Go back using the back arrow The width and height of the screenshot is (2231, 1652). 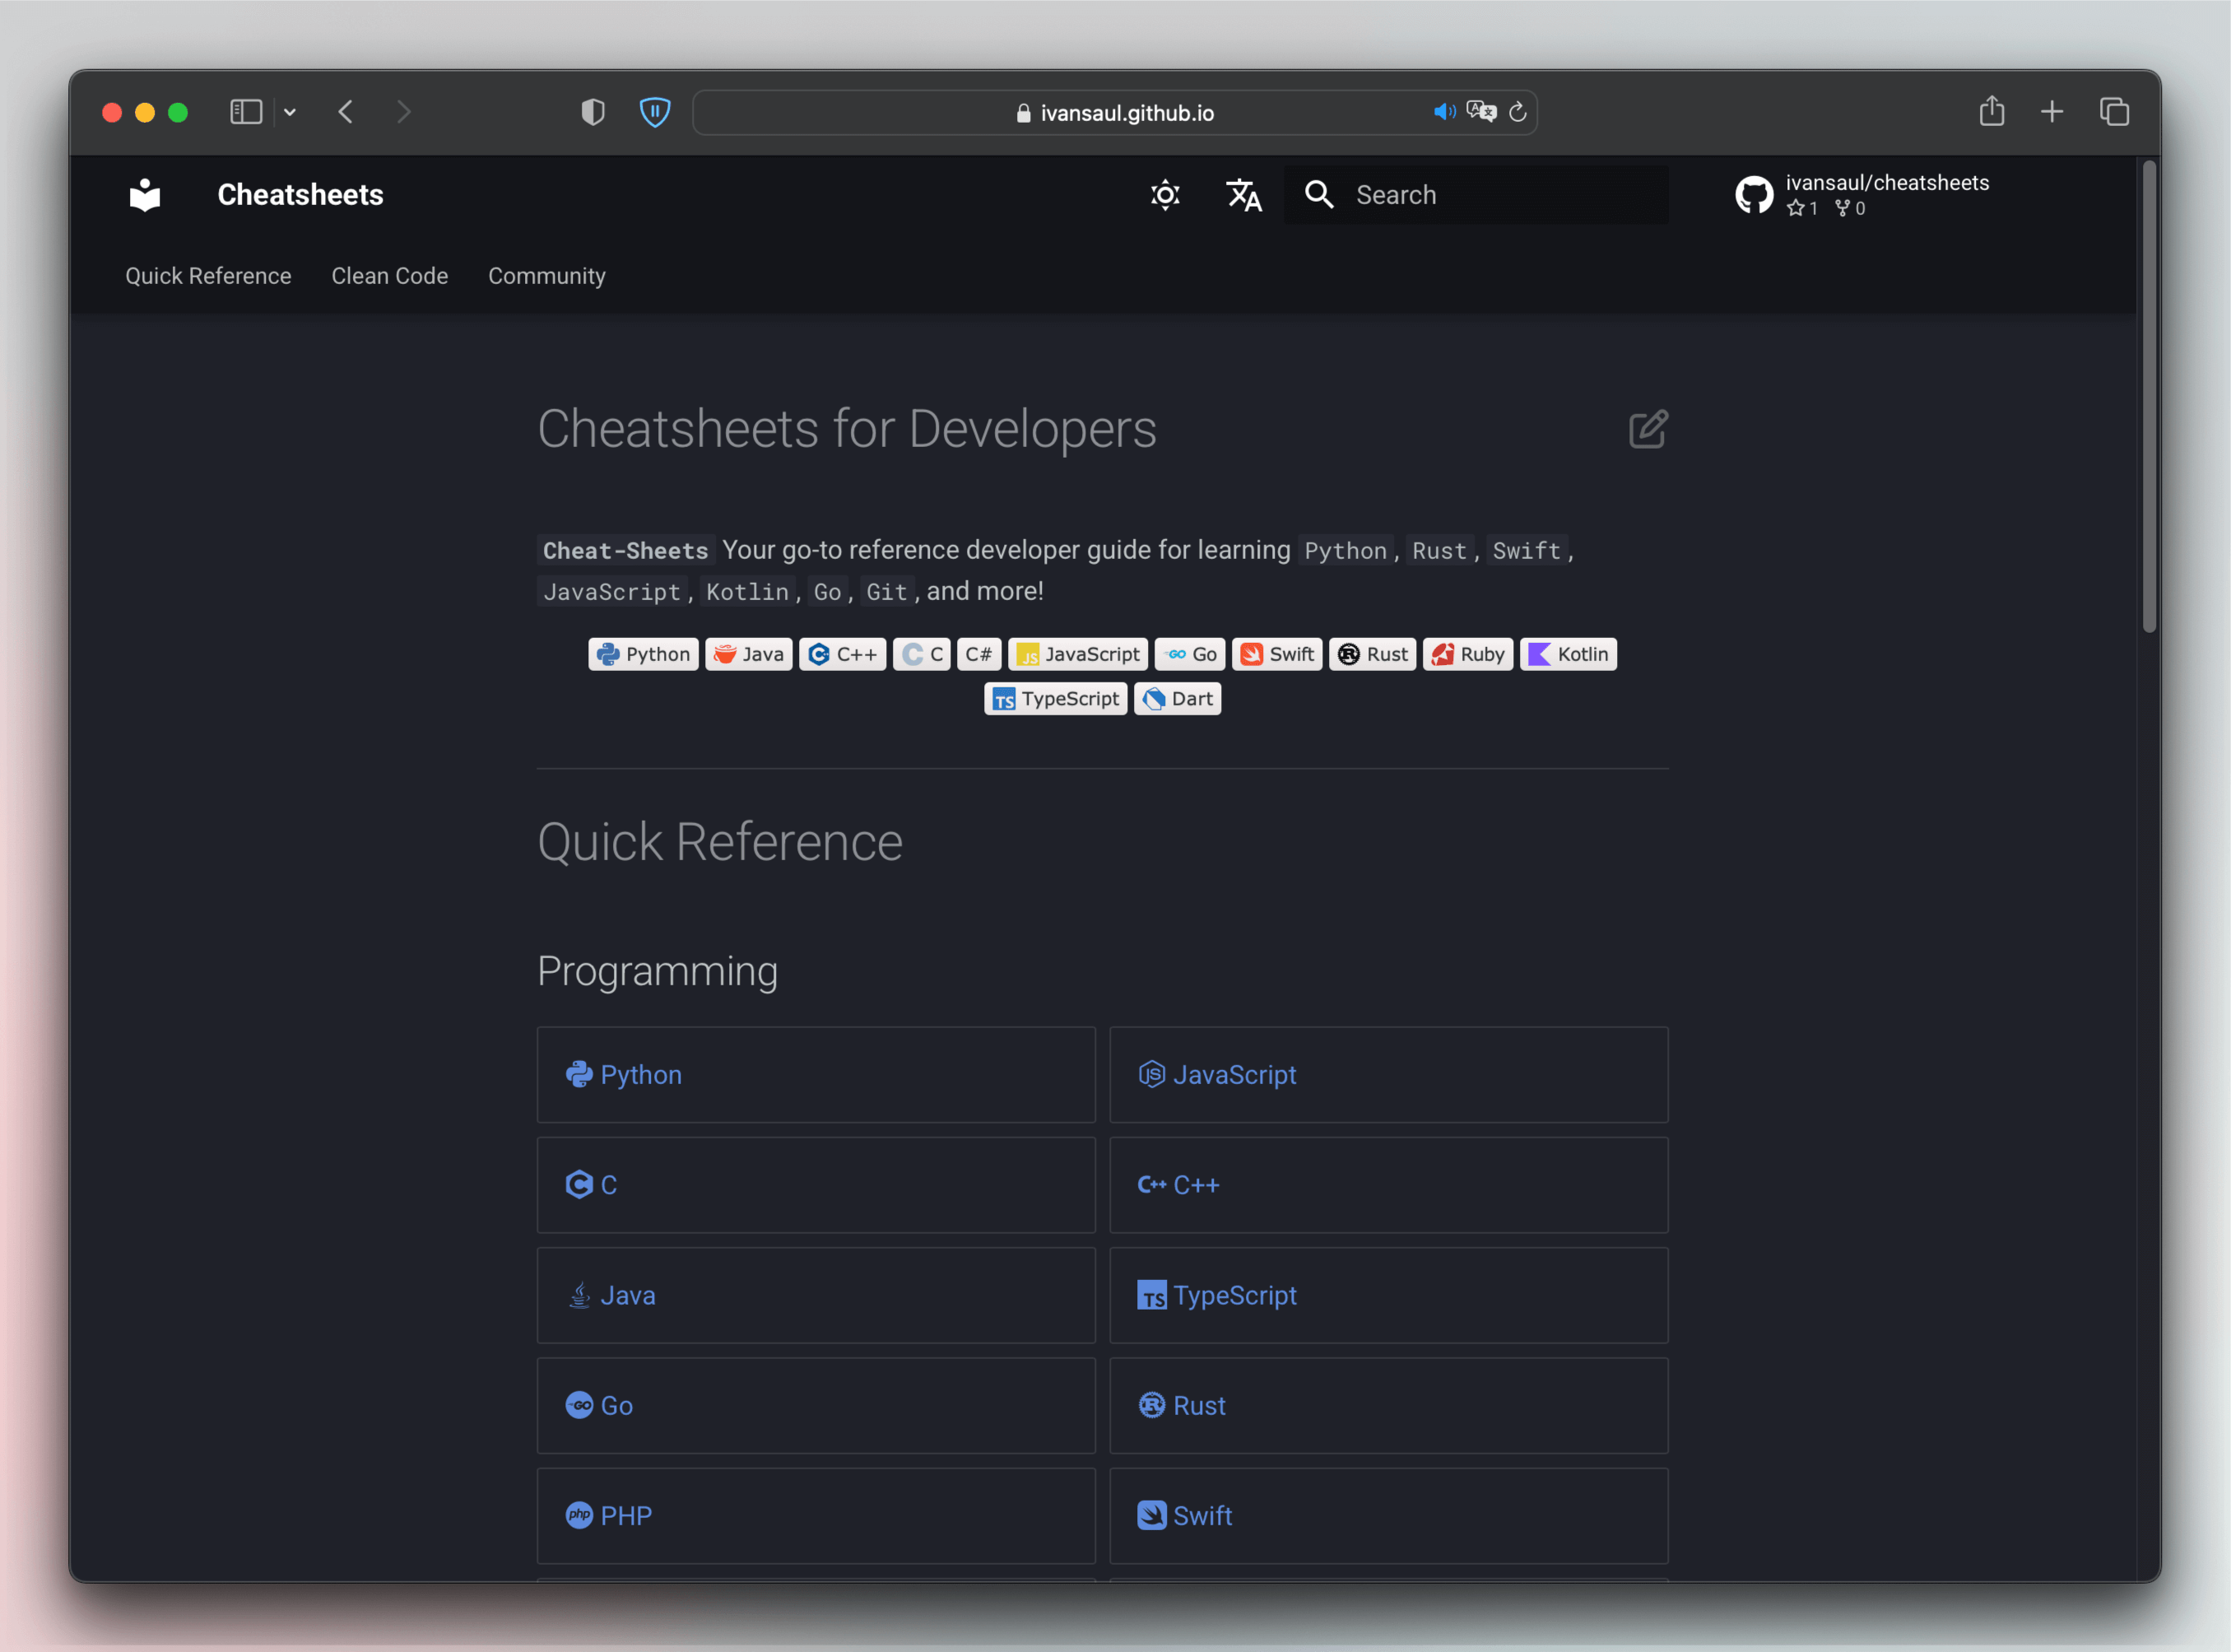click(346, 112)
